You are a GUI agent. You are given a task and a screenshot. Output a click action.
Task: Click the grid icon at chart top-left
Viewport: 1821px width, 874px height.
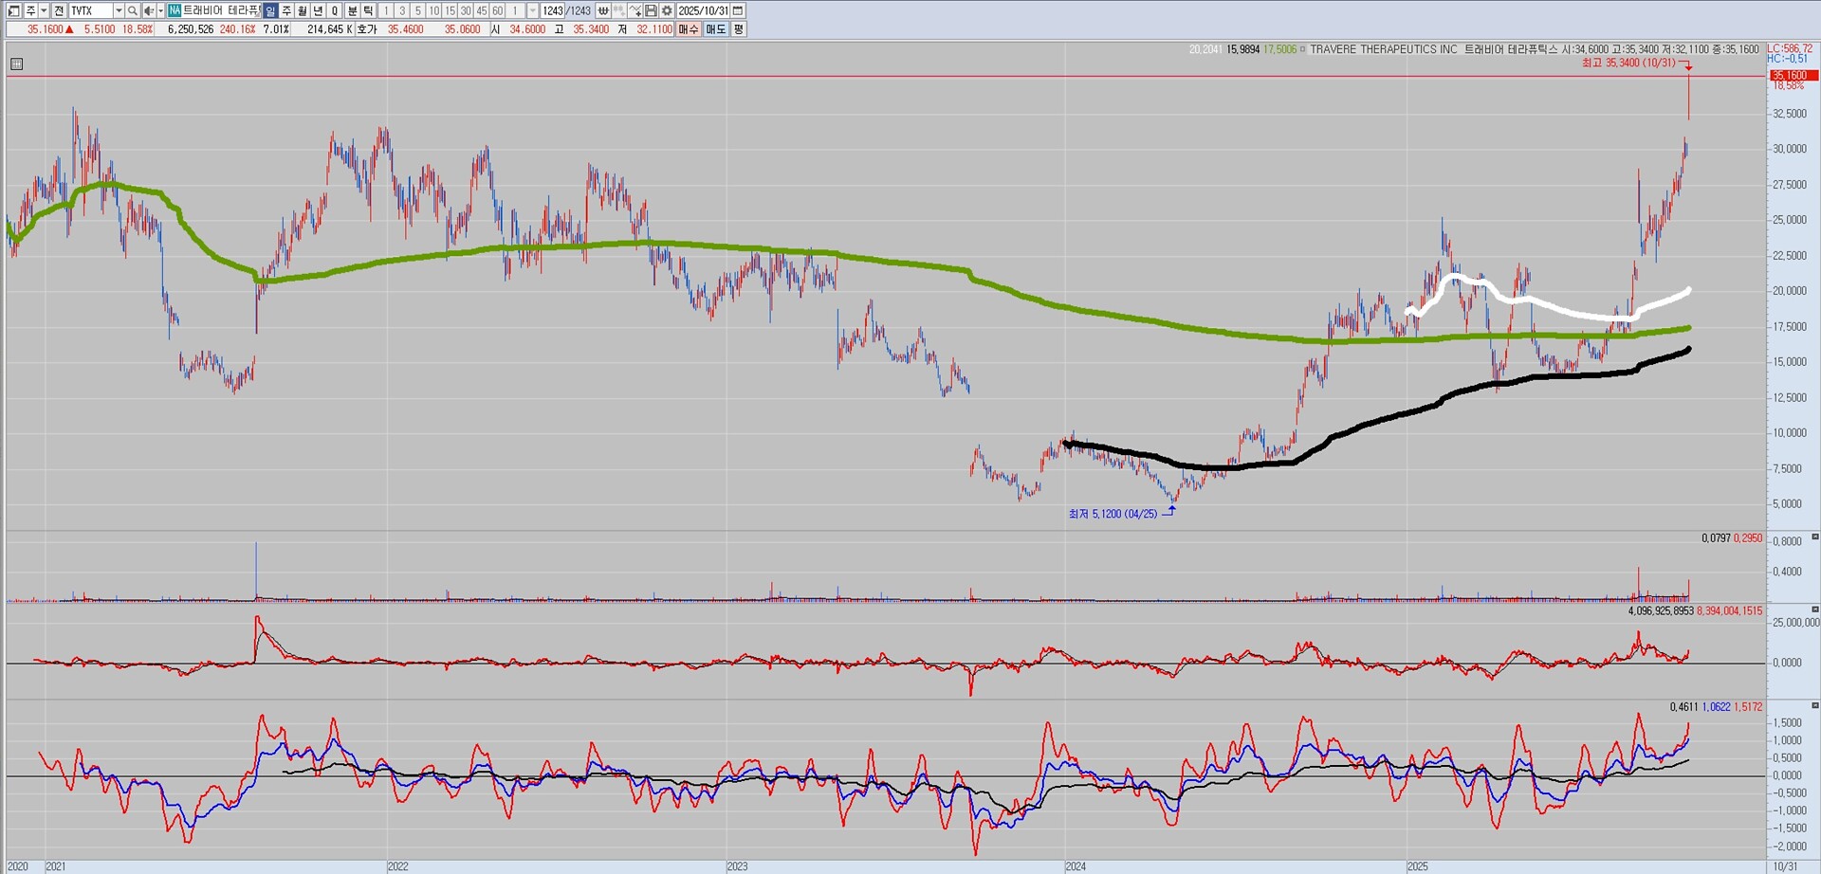(x=16, y=64)
